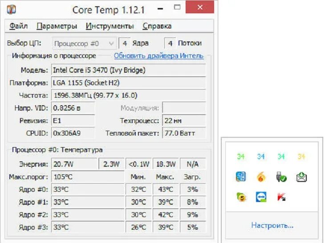Open the Инструменты menu

pos(110,26)
